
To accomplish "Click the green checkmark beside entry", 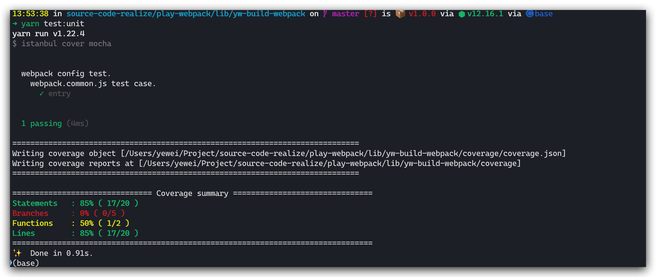I will pyautogui.click(x=42, y=94).
